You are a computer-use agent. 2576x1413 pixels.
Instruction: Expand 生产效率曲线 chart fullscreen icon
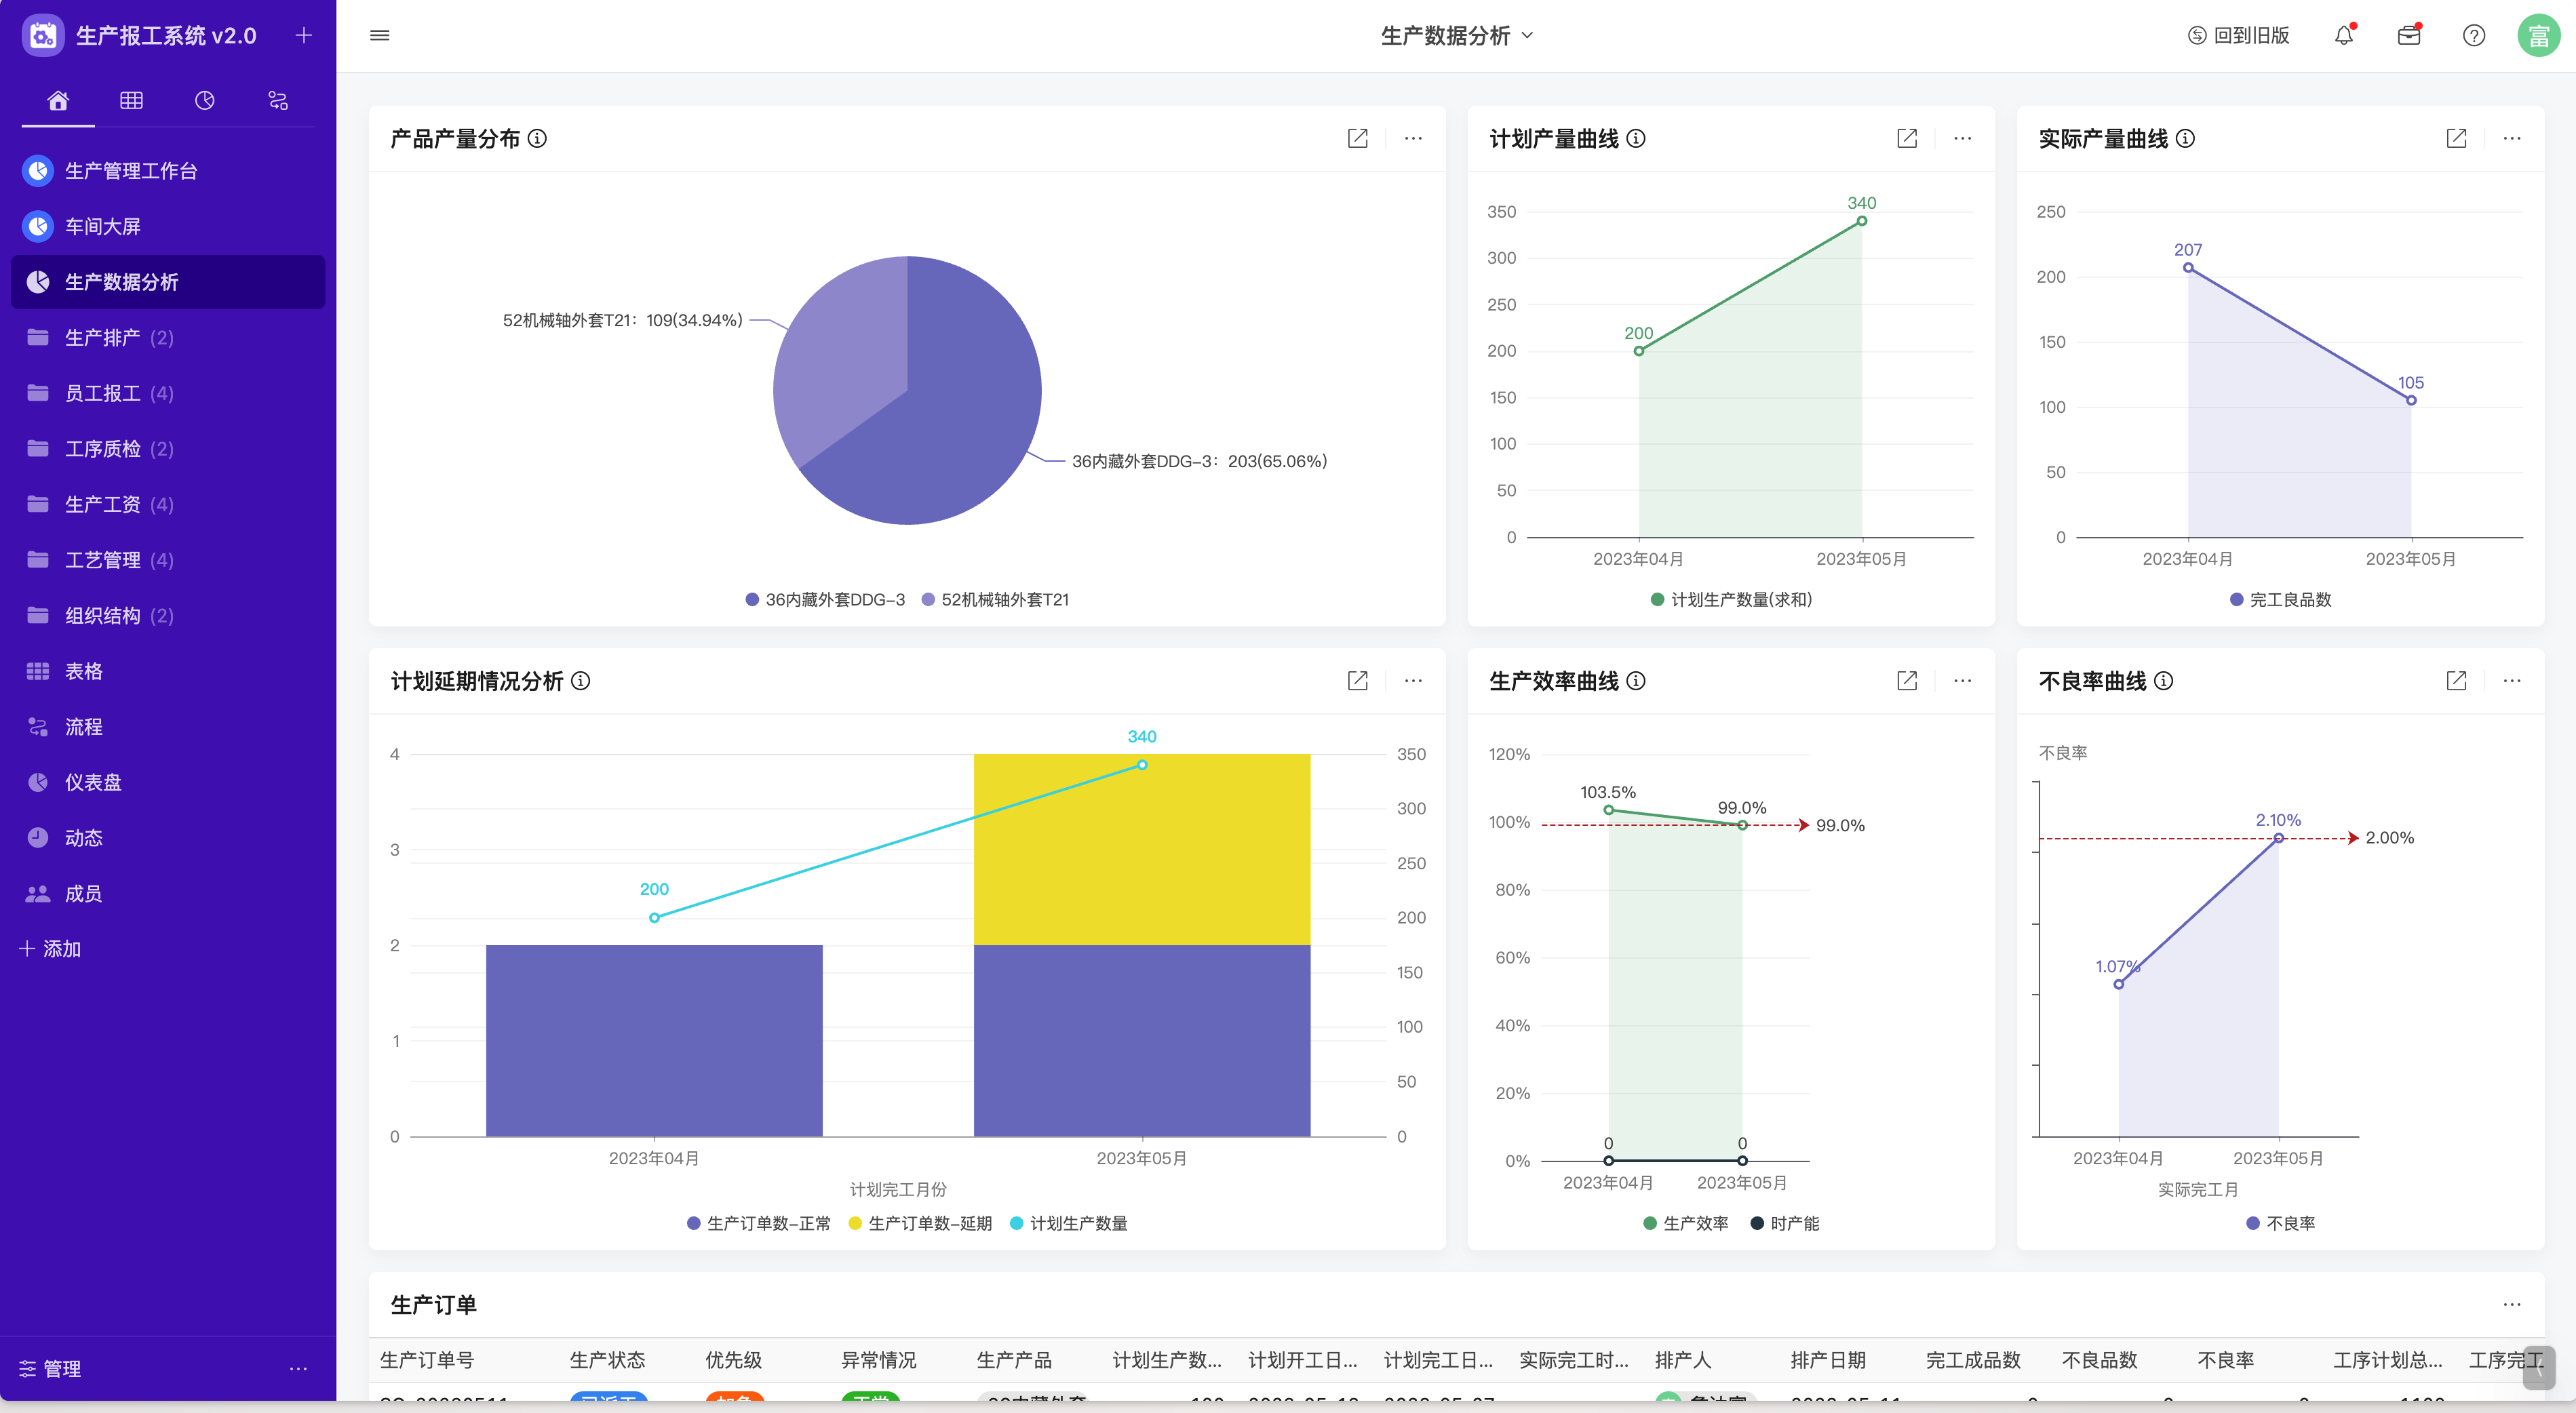click(1907, 681)
